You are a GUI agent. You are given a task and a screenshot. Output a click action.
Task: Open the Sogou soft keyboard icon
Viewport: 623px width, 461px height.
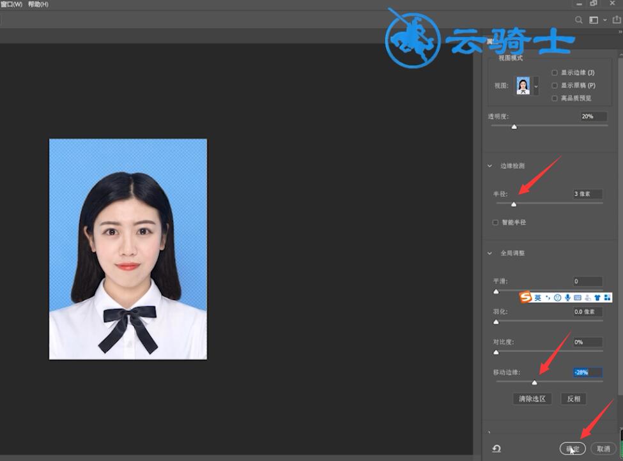[578, 298]
